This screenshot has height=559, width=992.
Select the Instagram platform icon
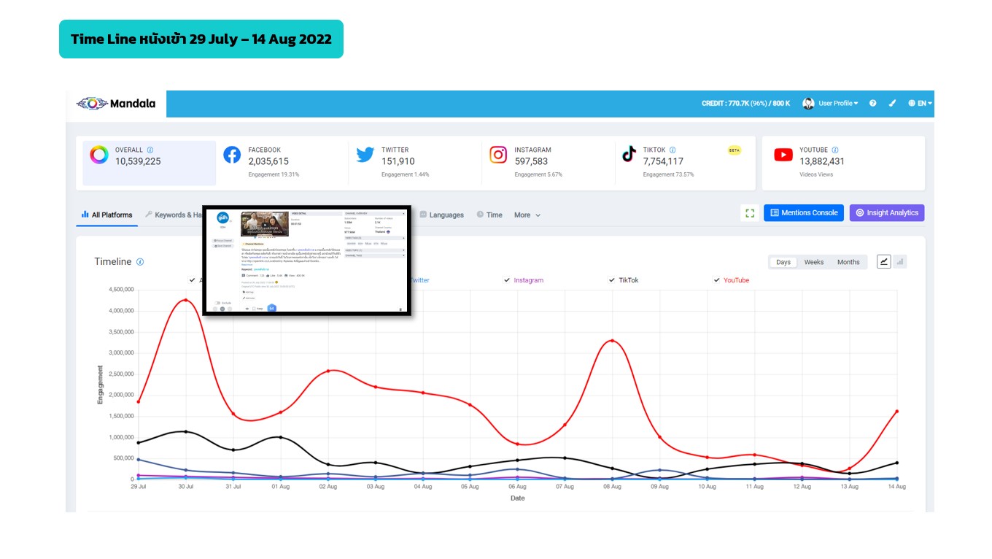click(x=498, y=155)
